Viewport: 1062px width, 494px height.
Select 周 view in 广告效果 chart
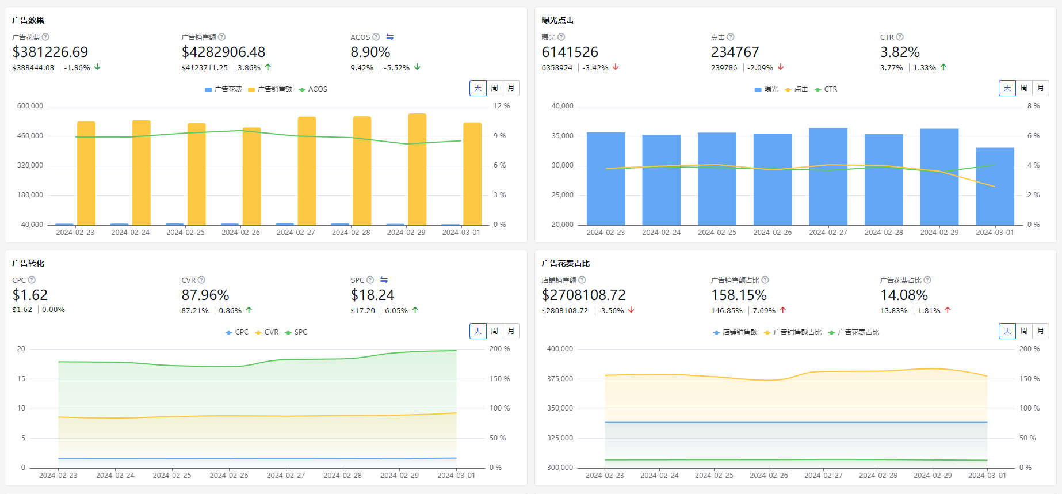[495, 88]
